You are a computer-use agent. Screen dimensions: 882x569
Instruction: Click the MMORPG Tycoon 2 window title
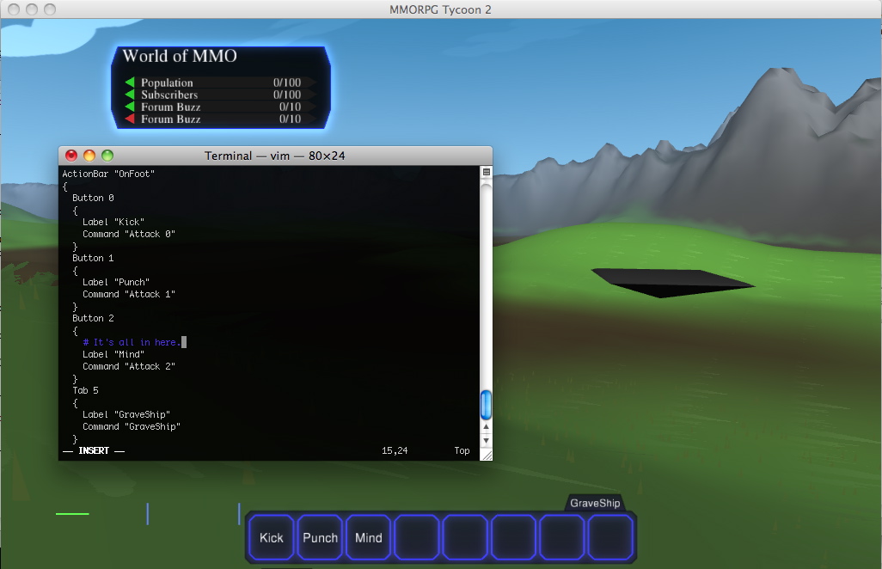(x=440, y=9)
